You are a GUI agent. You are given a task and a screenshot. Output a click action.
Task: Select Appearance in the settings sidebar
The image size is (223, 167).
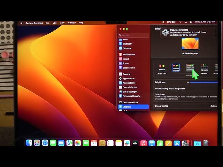click(x=133, y=79)
